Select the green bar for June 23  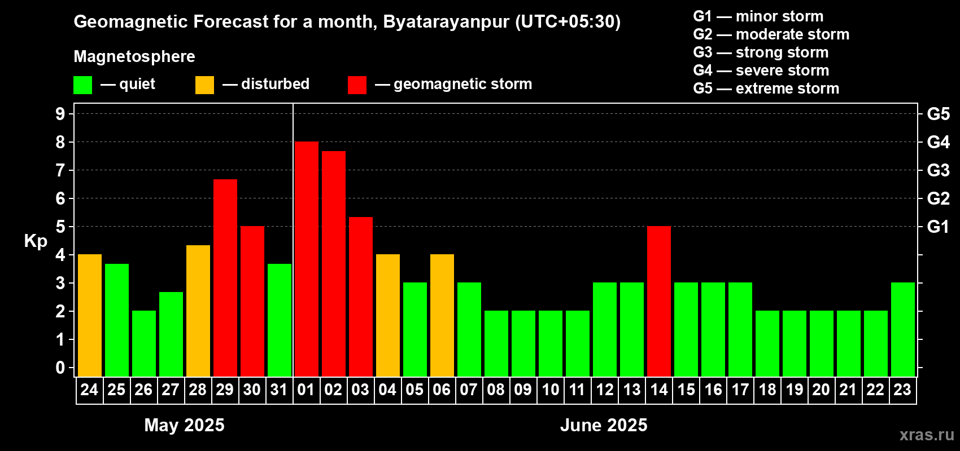(903, 329)
